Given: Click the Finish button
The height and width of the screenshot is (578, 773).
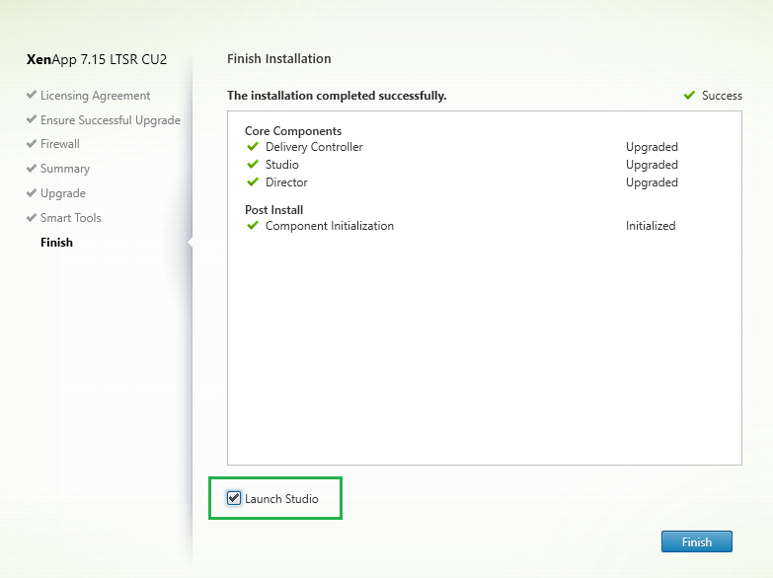Looking at the screenshot, I should (x=696, y=542).
